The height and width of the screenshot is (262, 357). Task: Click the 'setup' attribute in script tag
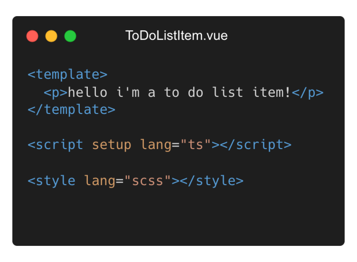tap(111, 145)
